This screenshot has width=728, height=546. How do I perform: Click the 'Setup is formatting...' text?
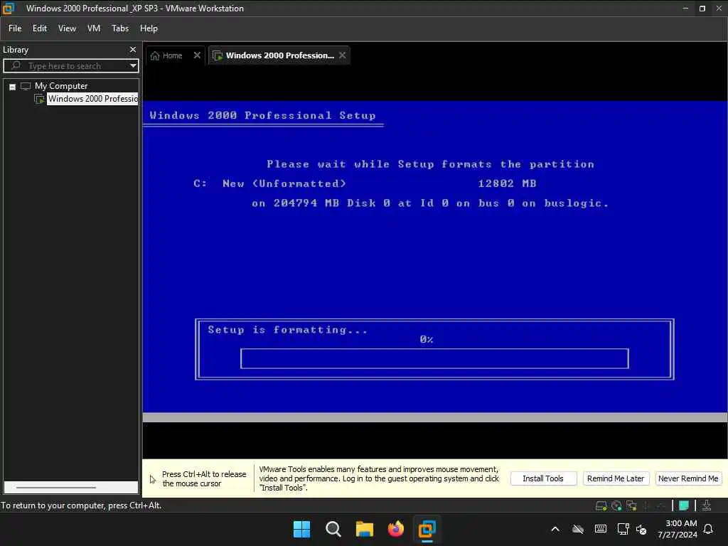click(x=287, y=330)
